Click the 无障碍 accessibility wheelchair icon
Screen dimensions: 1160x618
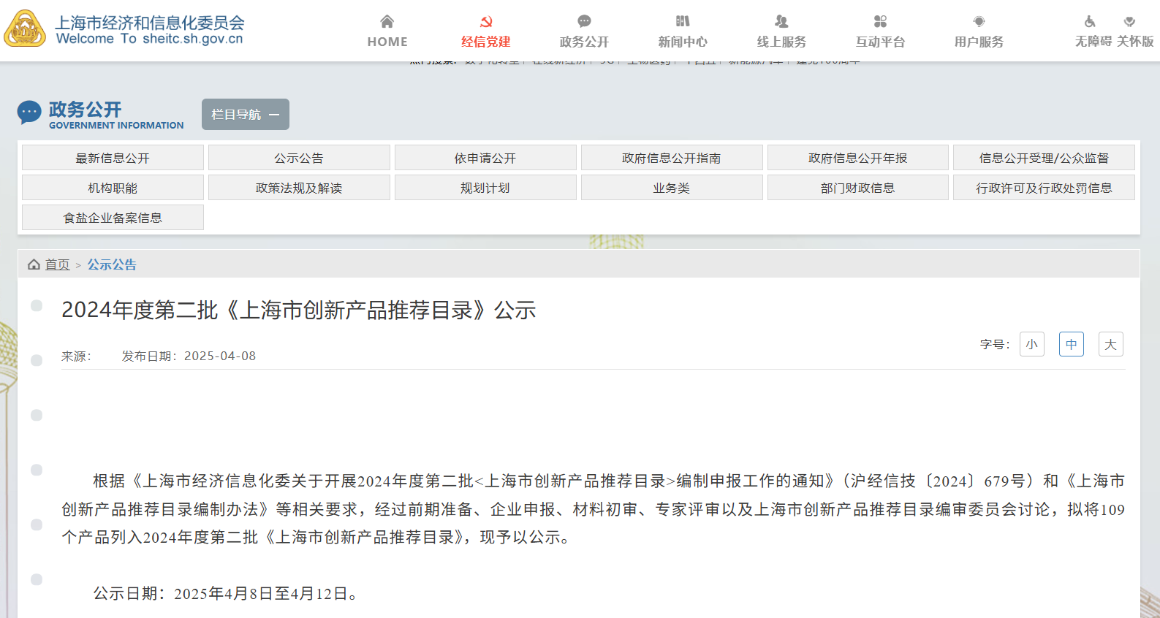(1090, 21)
